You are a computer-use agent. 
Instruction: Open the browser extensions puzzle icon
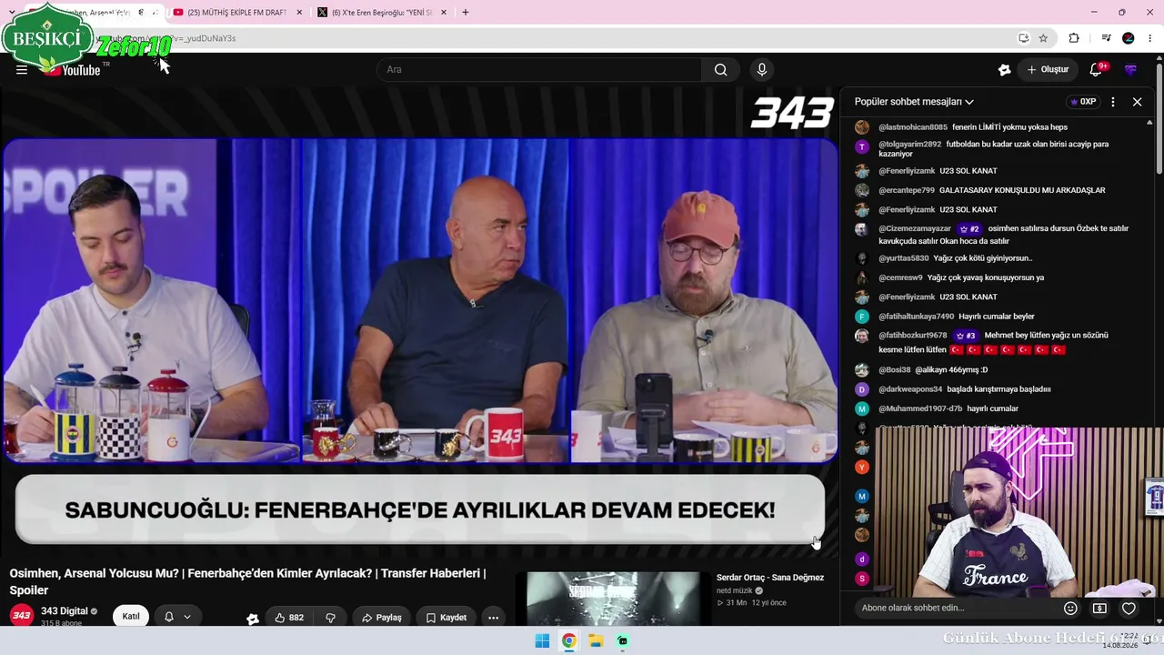(x=1074, y=38)
